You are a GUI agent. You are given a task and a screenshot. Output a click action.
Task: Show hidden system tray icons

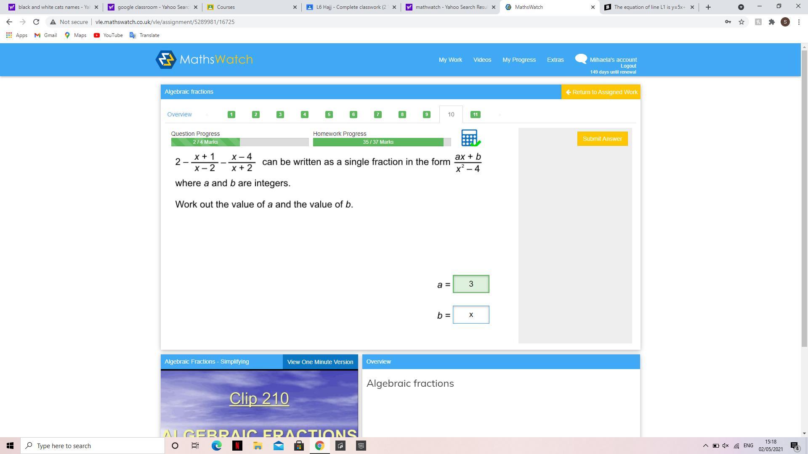pyautogui.click(x=705, y=446)
